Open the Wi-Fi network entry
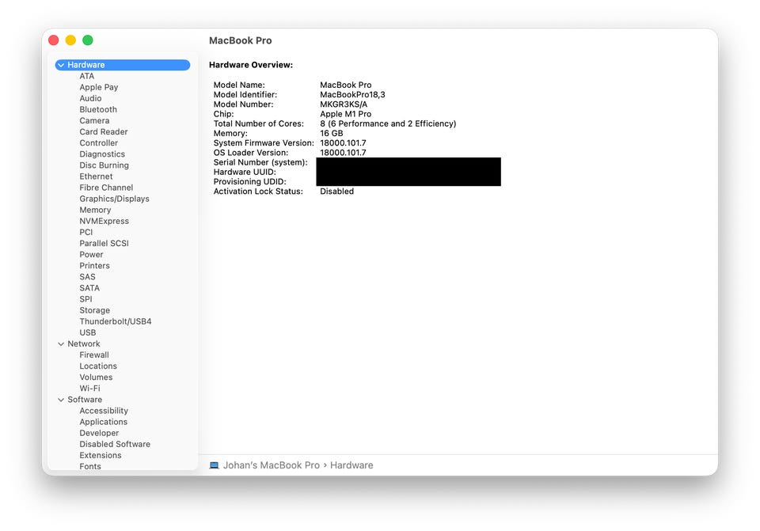This screenshot has width=760, height=531. point(89,389)
